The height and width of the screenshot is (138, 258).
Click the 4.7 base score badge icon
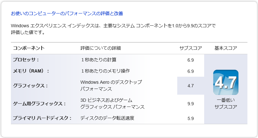226,82
